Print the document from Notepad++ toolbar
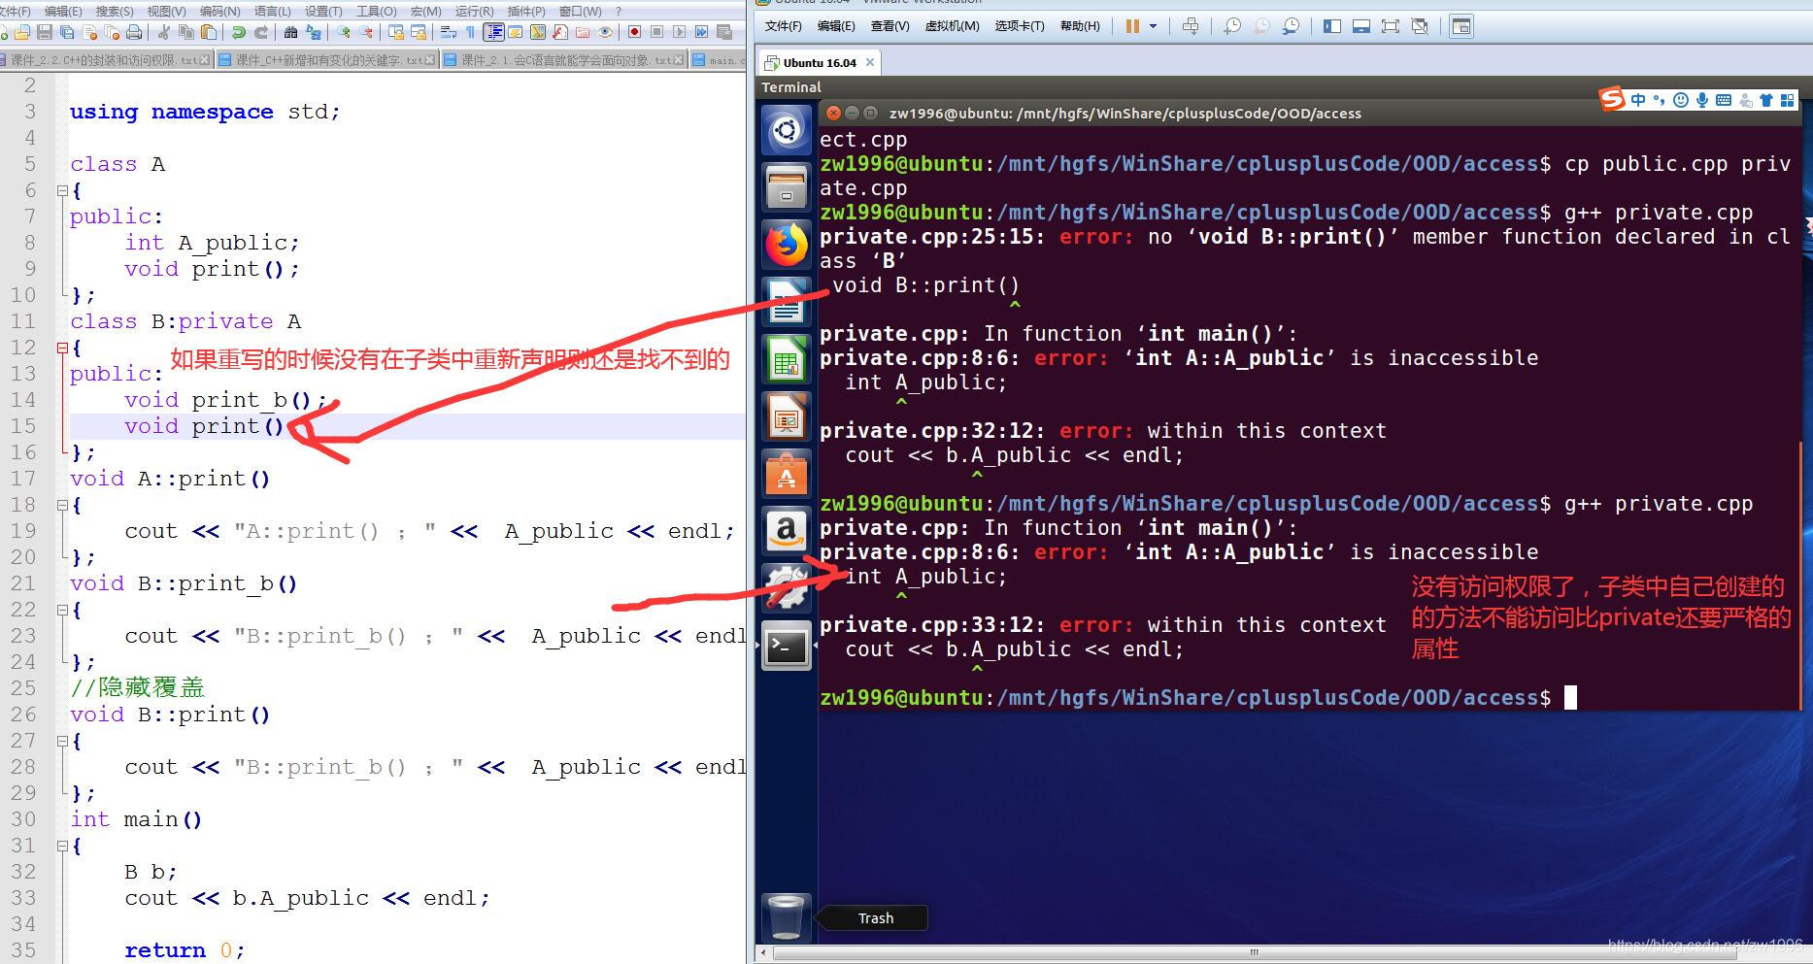Viewport: 1813px width, 964px height. coord(134,32)
